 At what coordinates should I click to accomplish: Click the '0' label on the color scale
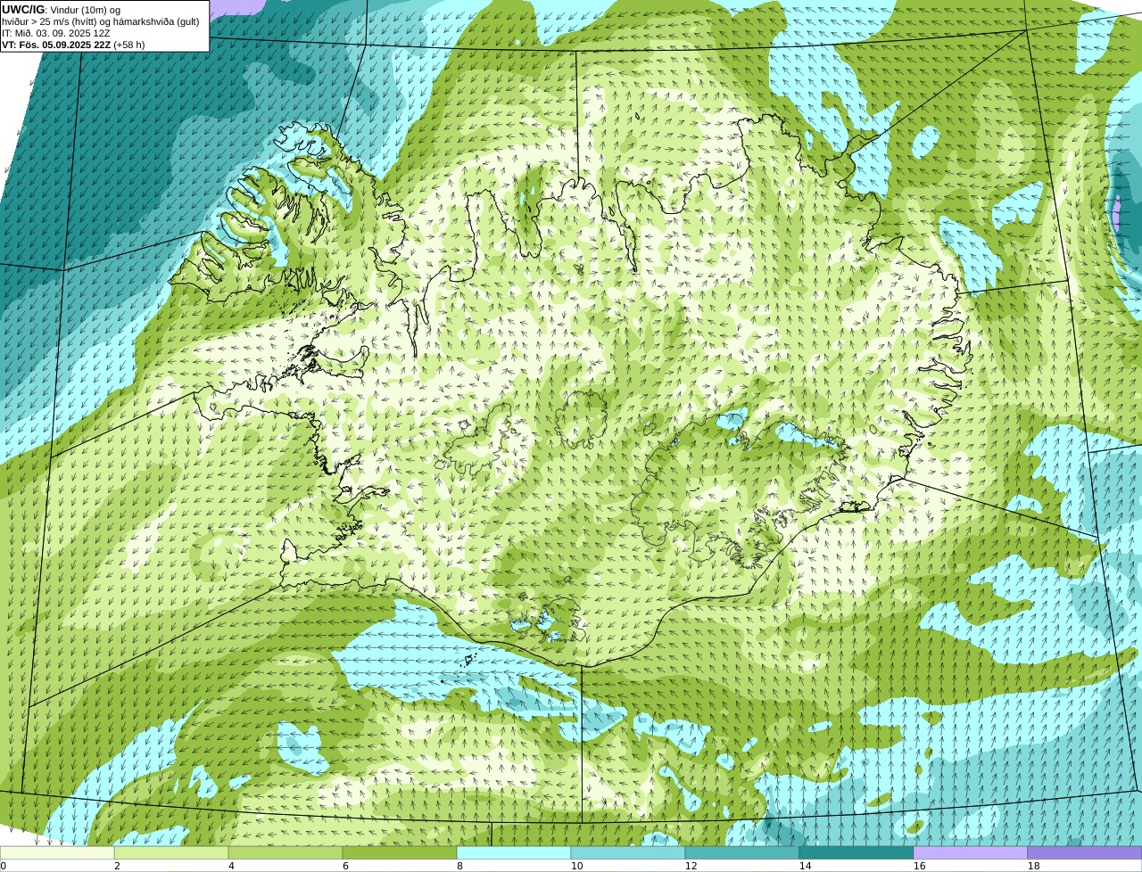[4, 866]
